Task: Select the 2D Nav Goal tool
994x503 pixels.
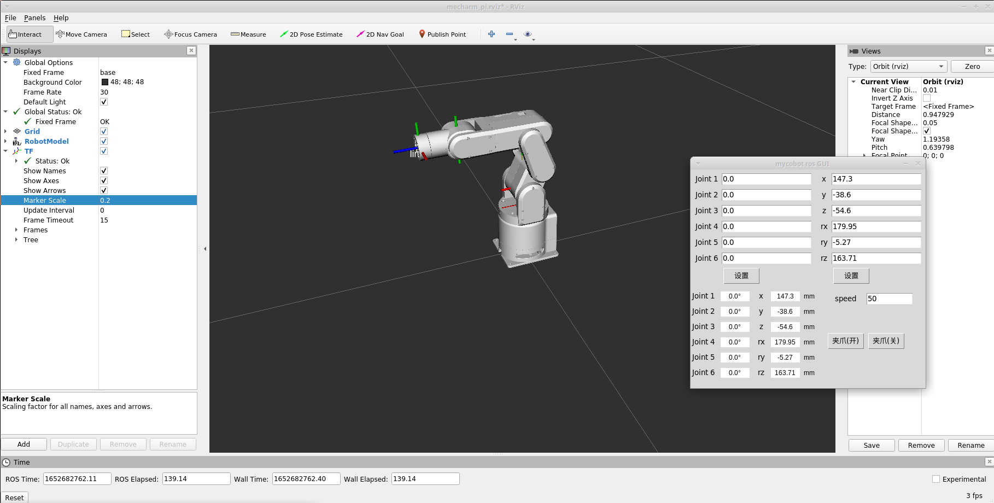Action: coord(380,34)
